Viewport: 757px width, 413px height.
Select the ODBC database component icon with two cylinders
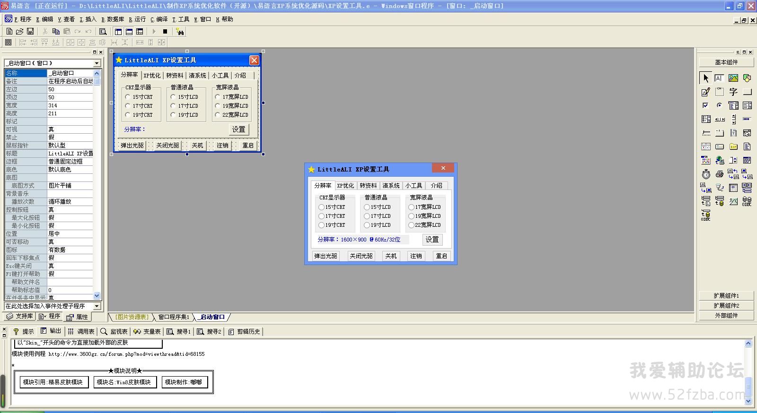(x=747, y=201)
